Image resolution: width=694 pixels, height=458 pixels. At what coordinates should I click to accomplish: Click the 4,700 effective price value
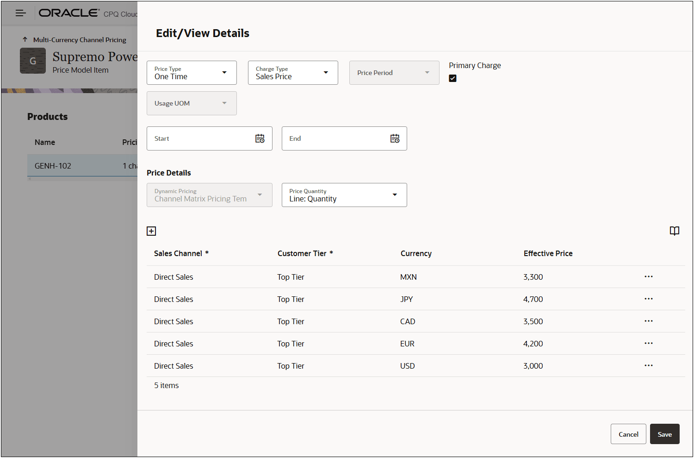(x=533, y=299)
